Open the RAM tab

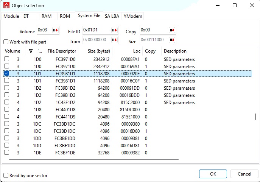48,16
